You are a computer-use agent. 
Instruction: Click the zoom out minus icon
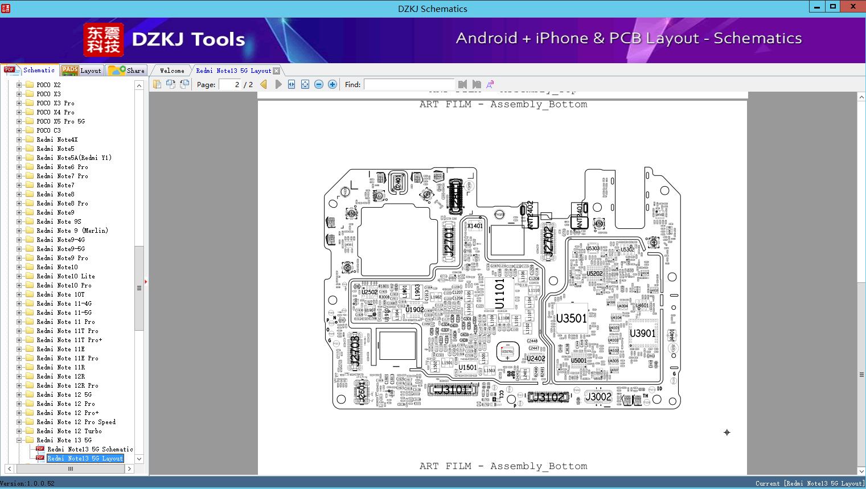click(x=319, y=84)
